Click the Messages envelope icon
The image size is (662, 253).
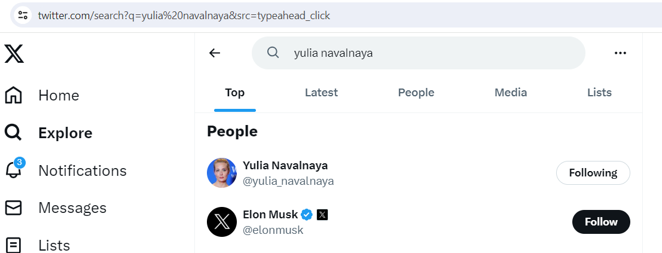tap(13, 208)
